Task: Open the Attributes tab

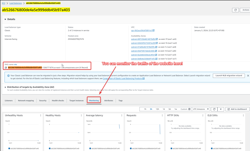Action: 109,101
